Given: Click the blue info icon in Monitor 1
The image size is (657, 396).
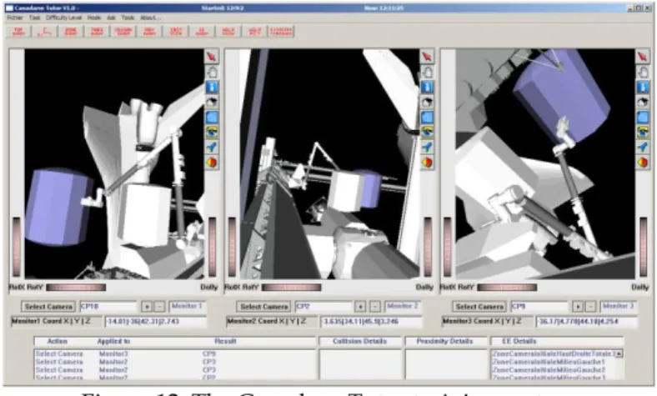Looking at the screenshot, I should [212, 88].
